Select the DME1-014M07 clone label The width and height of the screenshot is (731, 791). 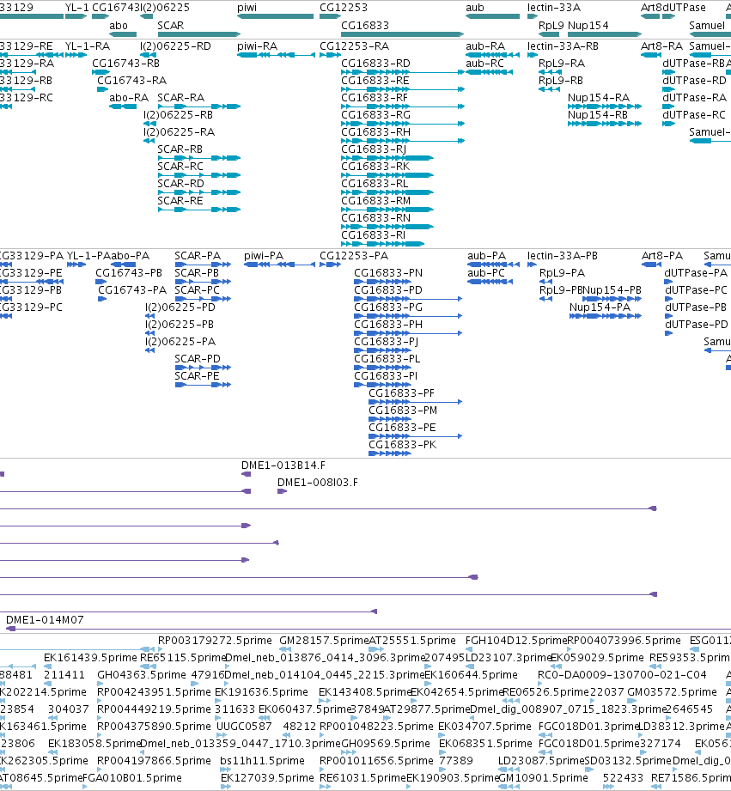(45, 620)
